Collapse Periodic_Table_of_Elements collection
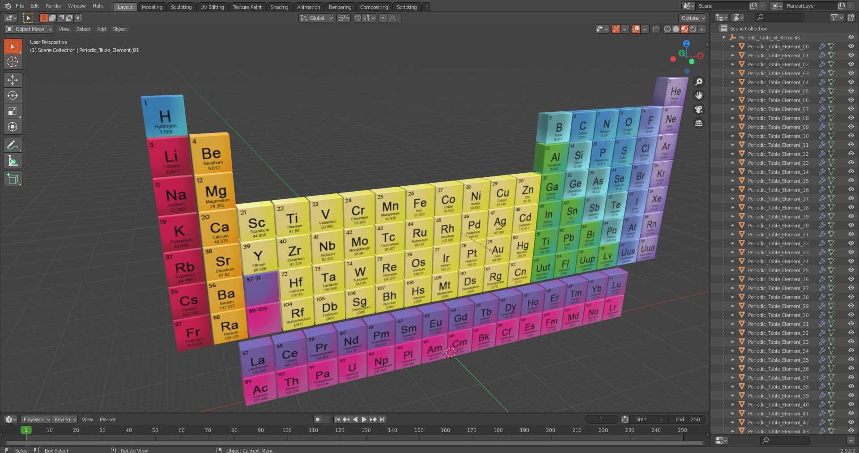 [724, 38]
